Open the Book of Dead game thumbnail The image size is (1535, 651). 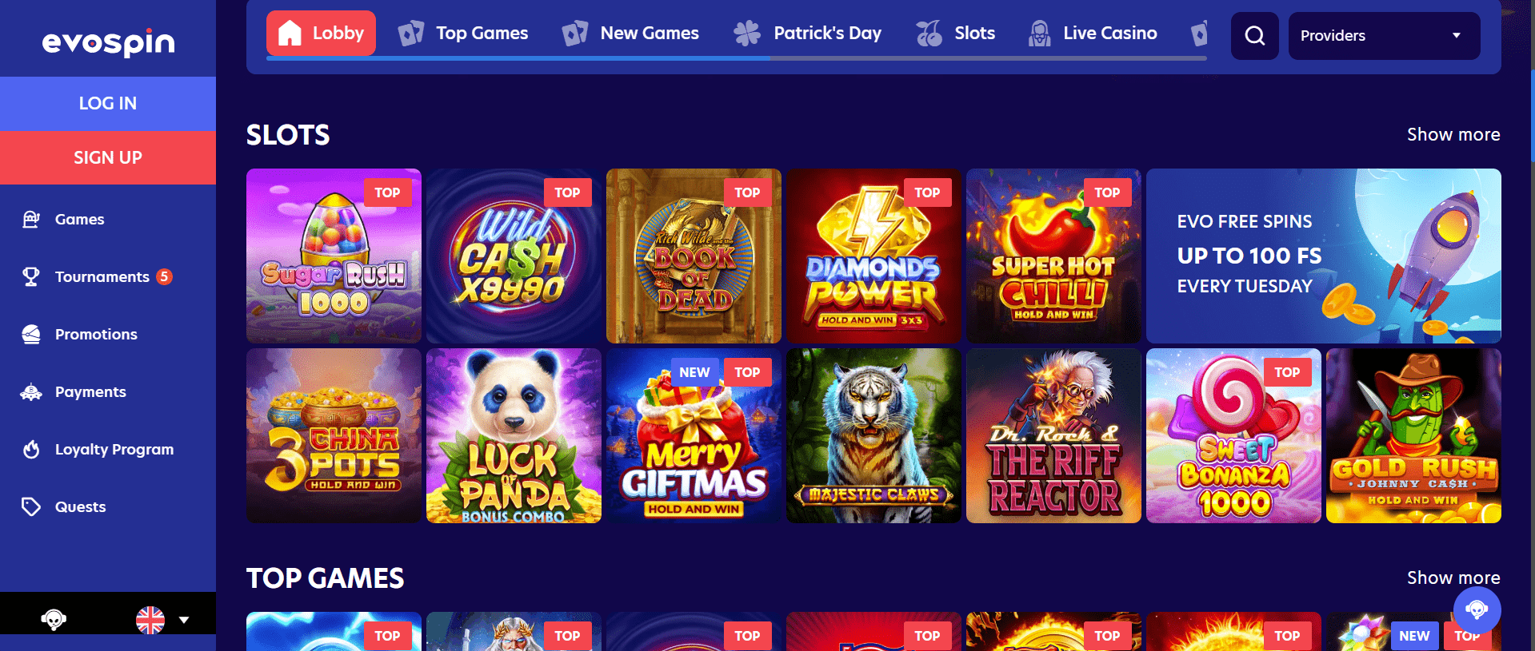click(694, 256)
